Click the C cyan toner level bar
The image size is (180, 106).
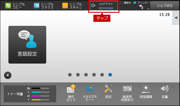click(x=40, y=92)
